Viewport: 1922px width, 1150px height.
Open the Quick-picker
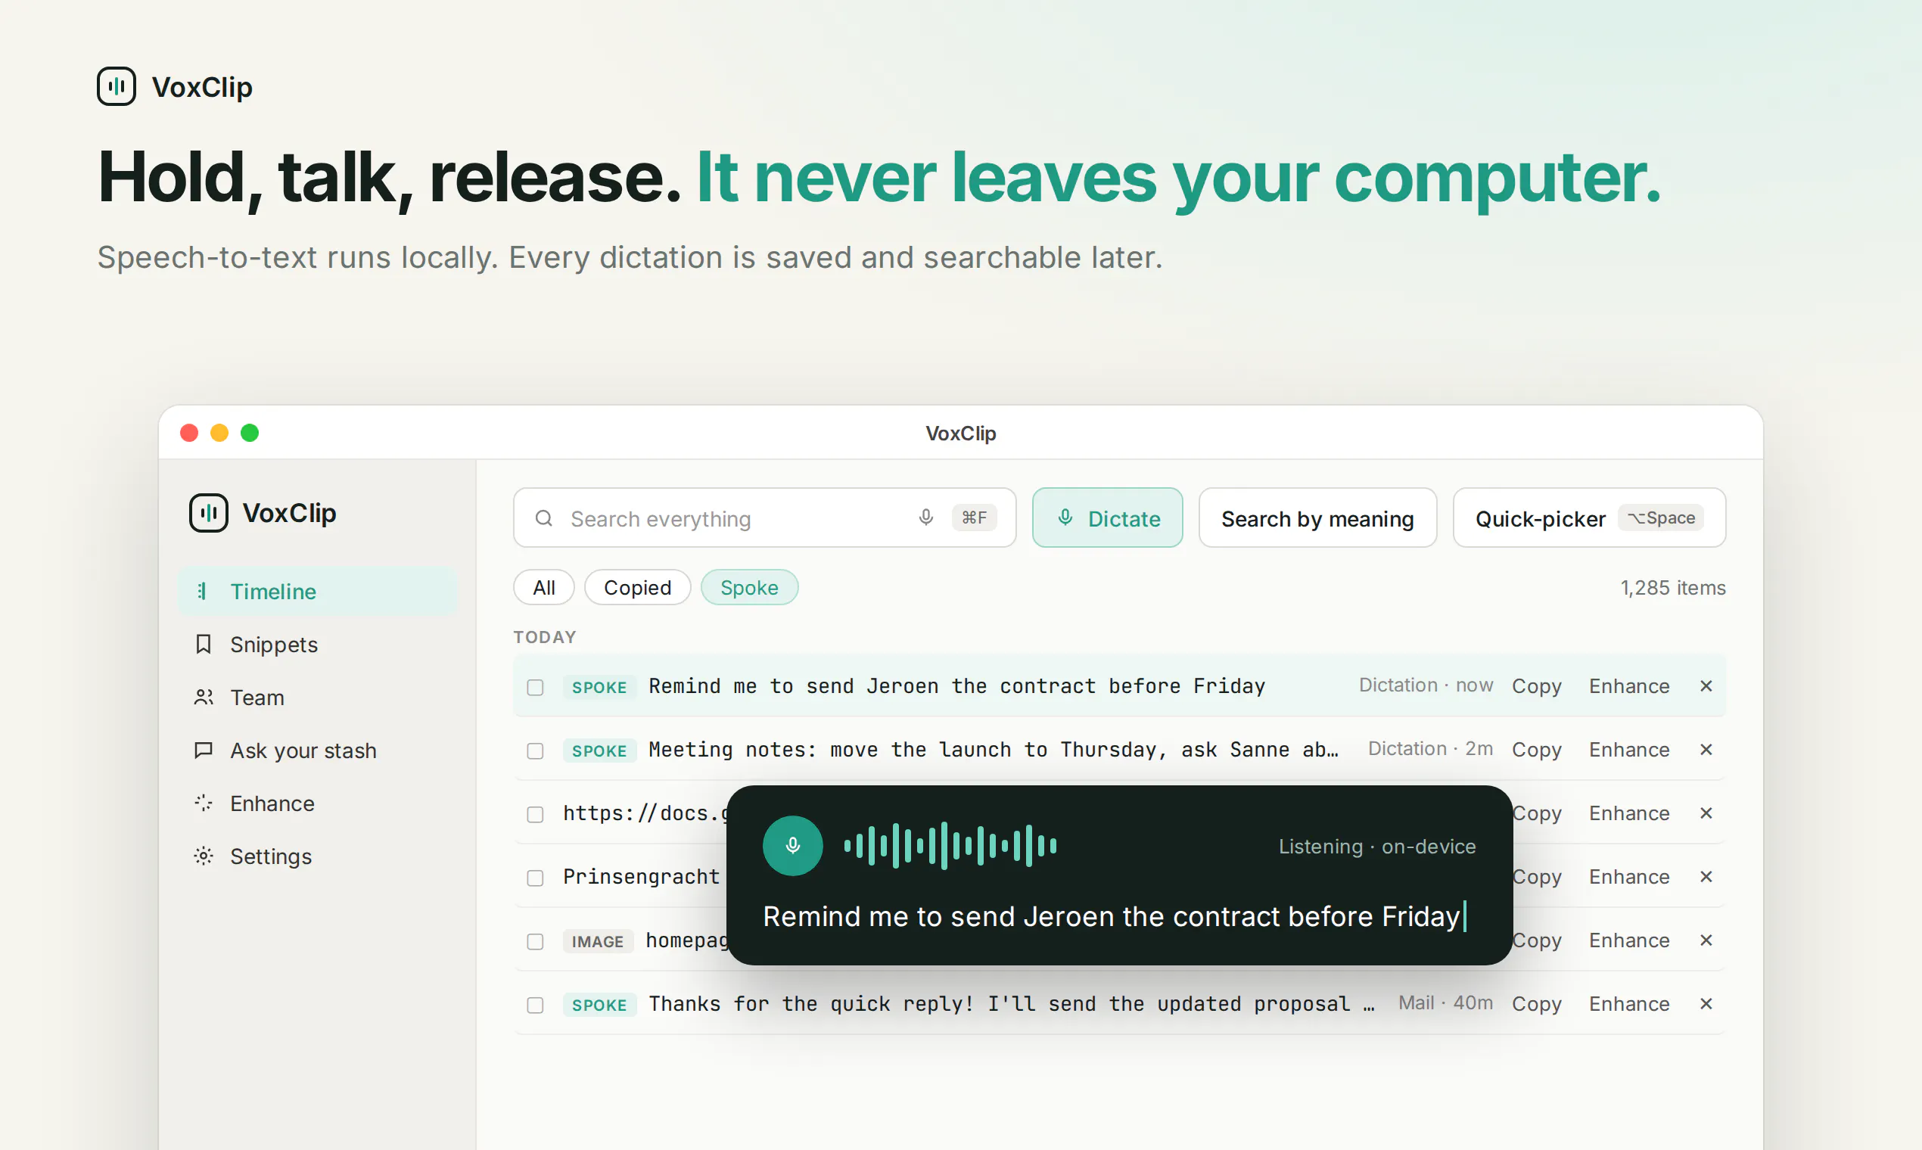(x=1590, y=517)
